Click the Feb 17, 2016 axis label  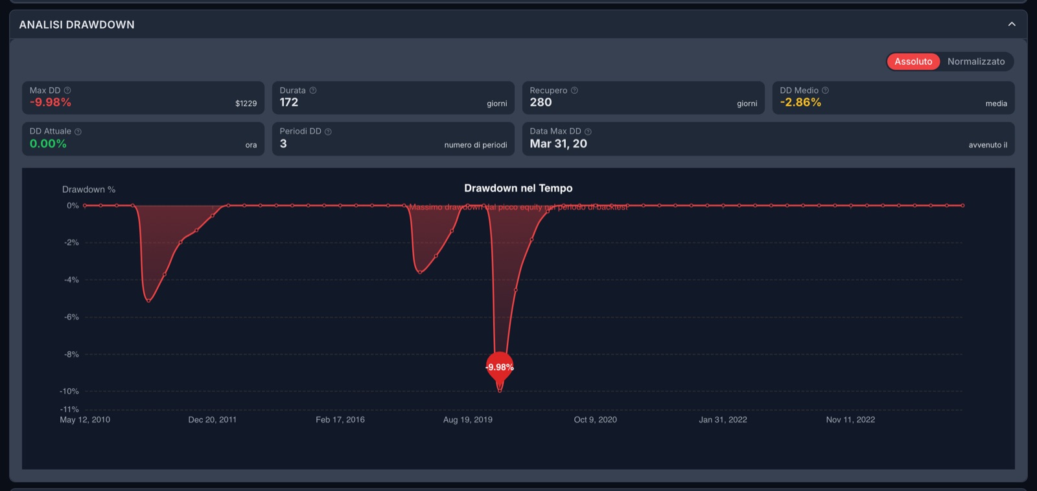340,420
